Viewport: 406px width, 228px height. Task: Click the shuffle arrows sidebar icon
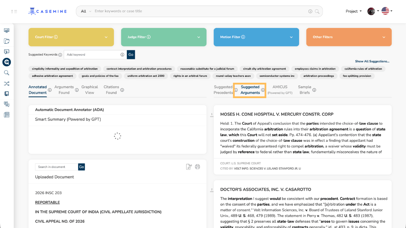[7, 83]
